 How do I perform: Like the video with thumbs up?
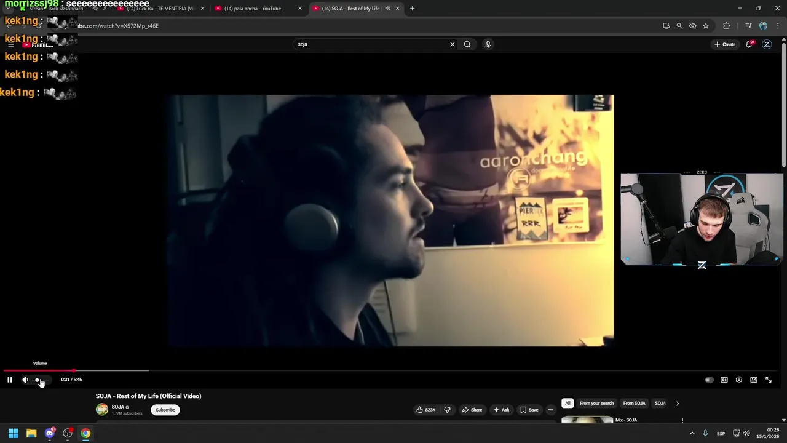point(426,410)
